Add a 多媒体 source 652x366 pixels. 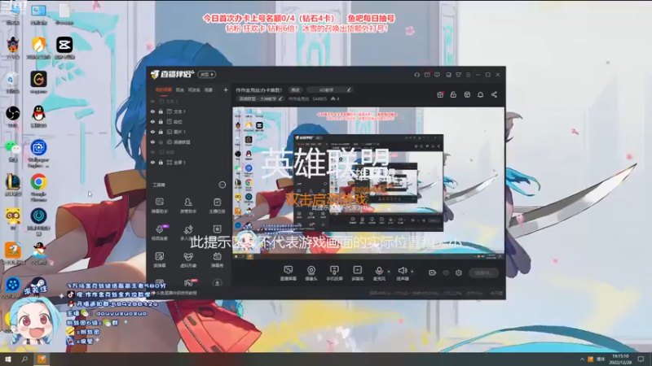tap(357, 273)
